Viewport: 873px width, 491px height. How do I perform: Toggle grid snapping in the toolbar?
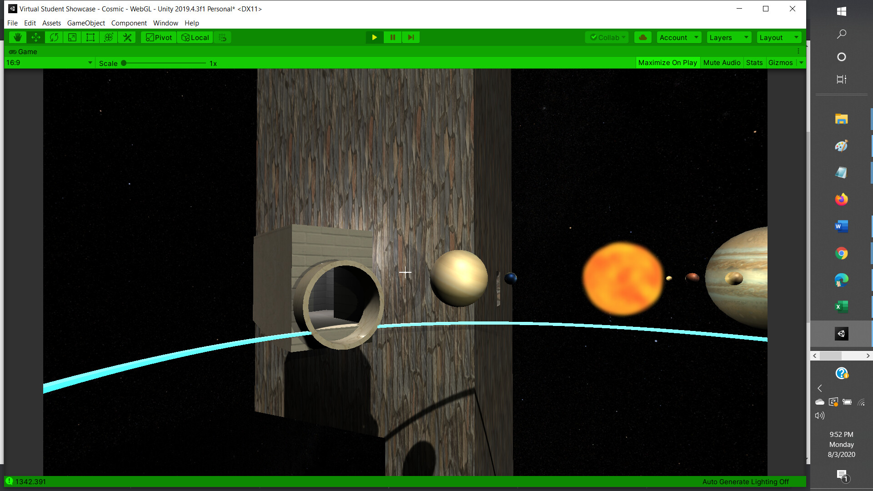click(x=222, y=37)
